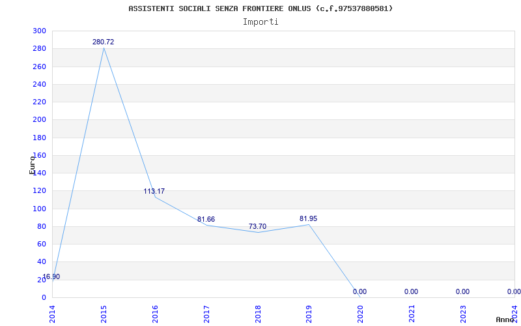This screenshot has width=521, height=326.
Task: Click the y-axis value 300
Action: coord(39,31)
